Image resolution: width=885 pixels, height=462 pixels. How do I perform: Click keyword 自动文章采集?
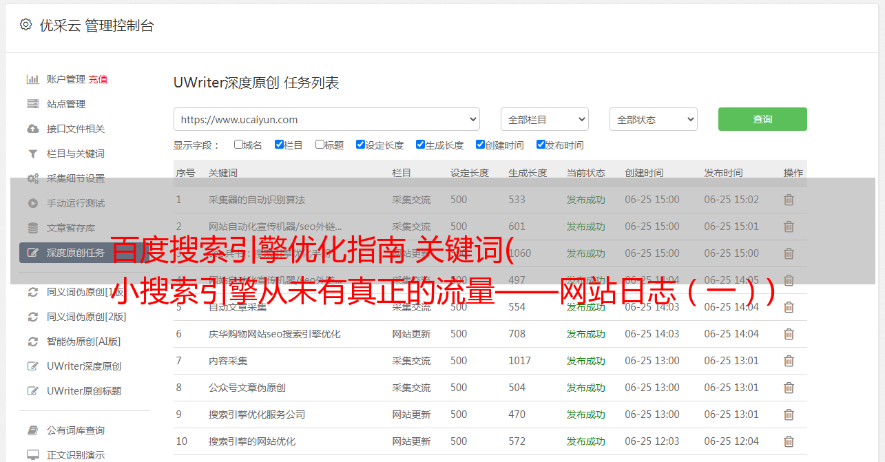coord(238,307)
